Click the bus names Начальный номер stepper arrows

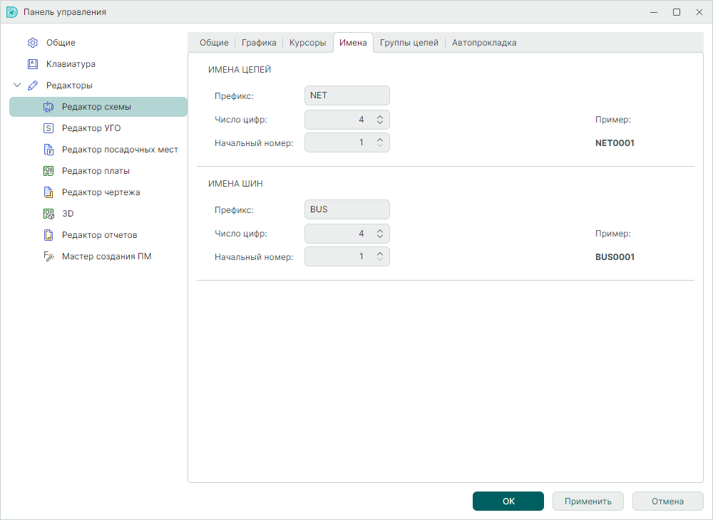click(x=380, y=256)
